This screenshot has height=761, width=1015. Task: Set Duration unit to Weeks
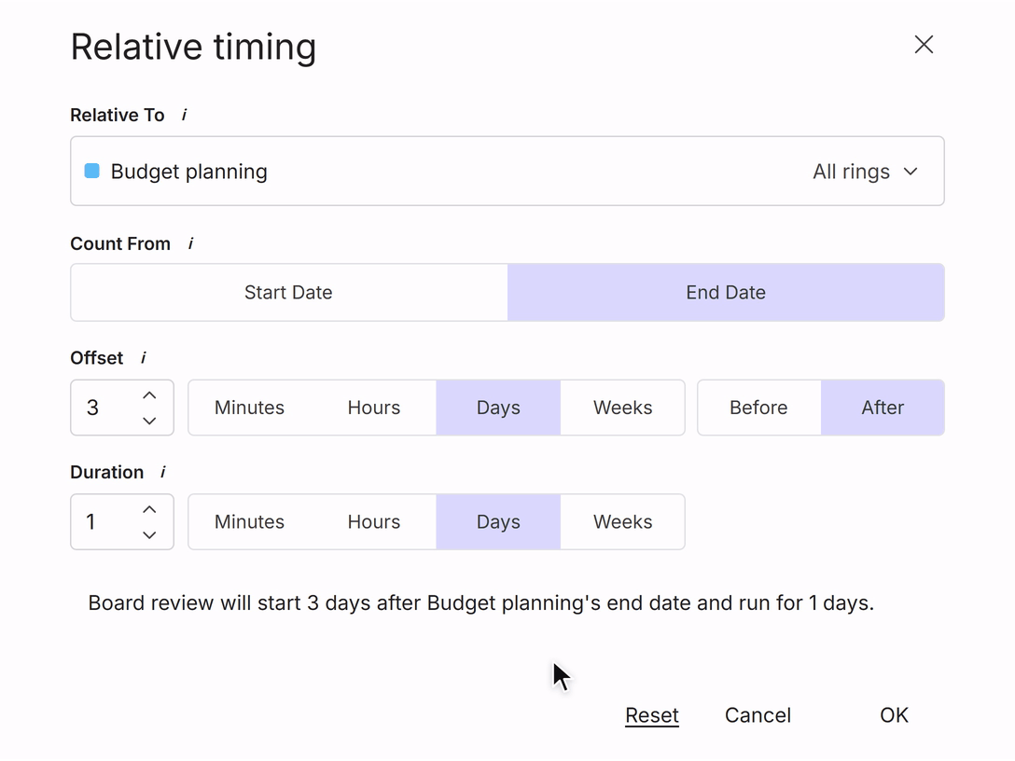pyautogui.click(x=623, y=522)
